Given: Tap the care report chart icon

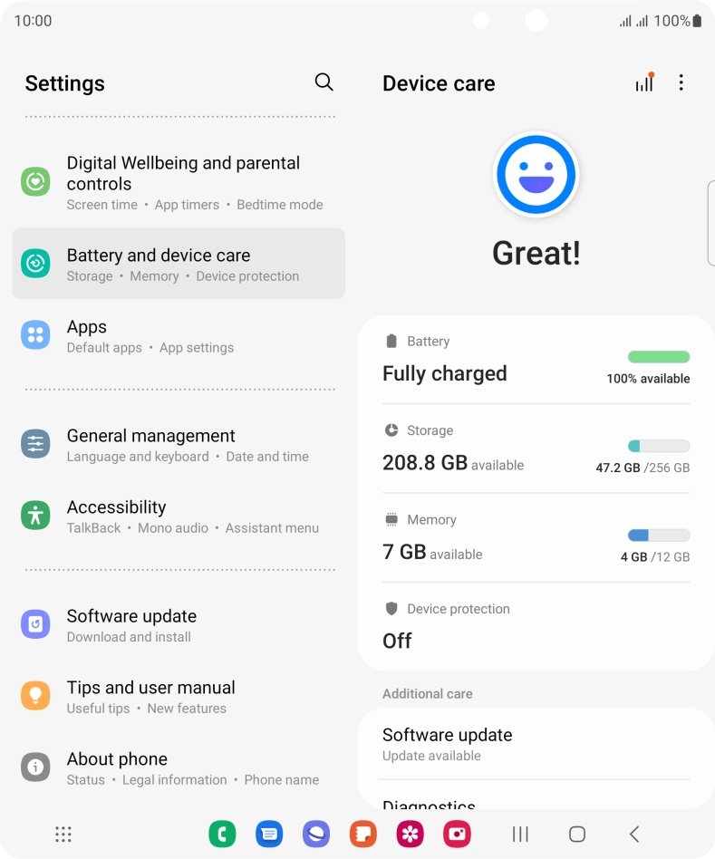Looking at the screenshot, I should (x=645, y=82).
